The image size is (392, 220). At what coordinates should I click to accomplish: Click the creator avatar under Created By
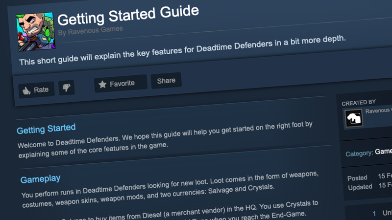[x=354, y=118]
